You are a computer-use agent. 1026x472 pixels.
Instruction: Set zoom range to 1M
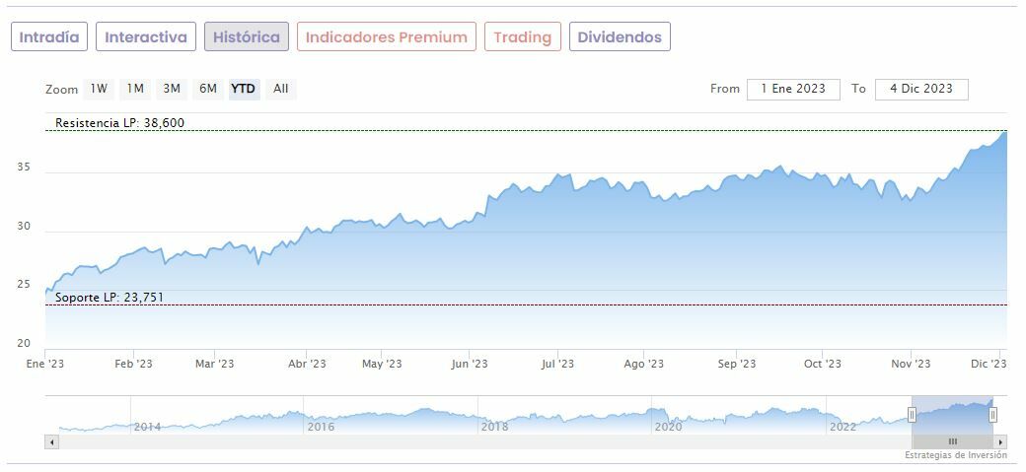pyautogui.click(x=135, y=89)
